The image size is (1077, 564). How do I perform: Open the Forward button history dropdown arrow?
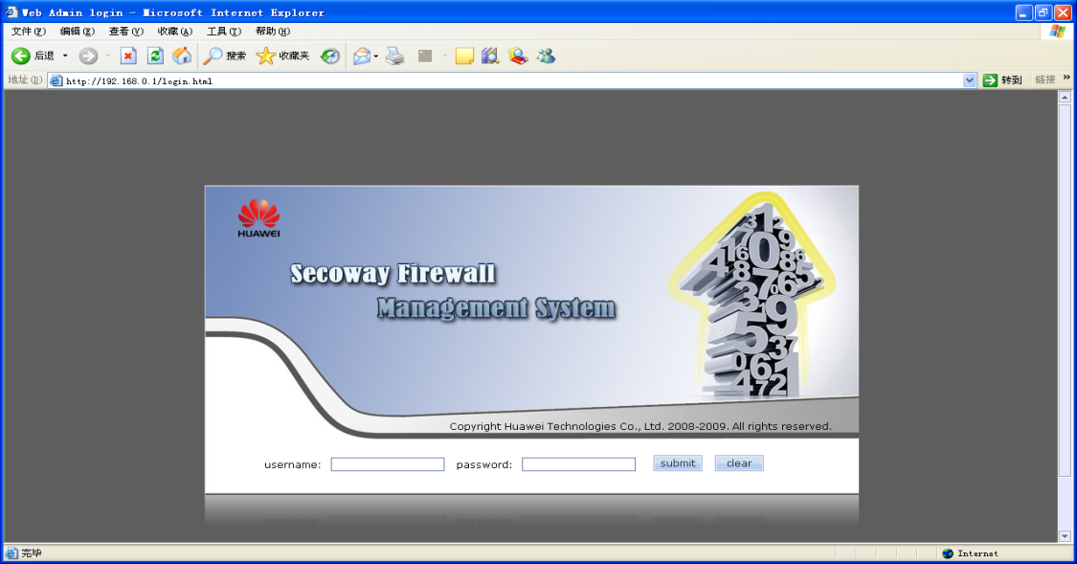[108, 56]
